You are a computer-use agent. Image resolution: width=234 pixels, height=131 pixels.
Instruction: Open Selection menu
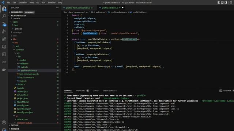coord(23,3)
